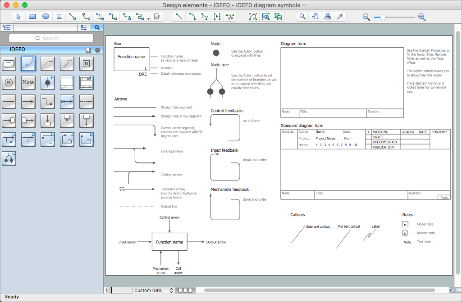
Task: Select the eyedropper tool
Action: [340, 17]
